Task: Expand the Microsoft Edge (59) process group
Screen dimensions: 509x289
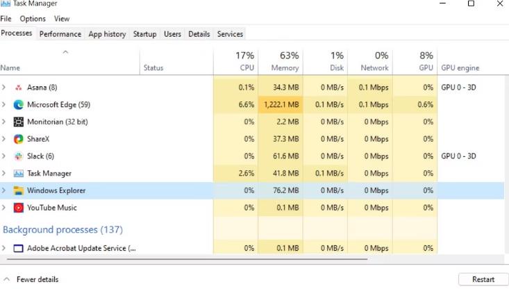Action: [3, 104]
